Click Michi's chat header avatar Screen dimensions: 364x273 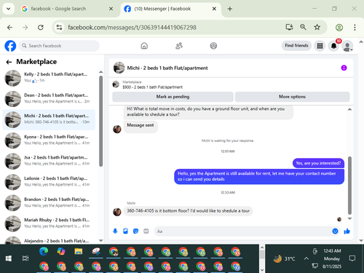[x=119, y=68]
